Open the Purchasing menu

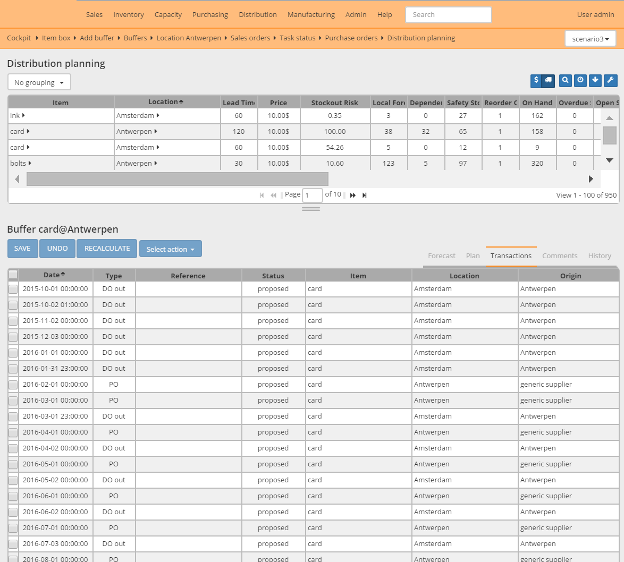pyautogui.click(x=210, y=14)
